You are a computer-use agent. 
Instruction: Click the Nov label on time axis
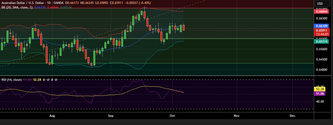coord(236,116)
